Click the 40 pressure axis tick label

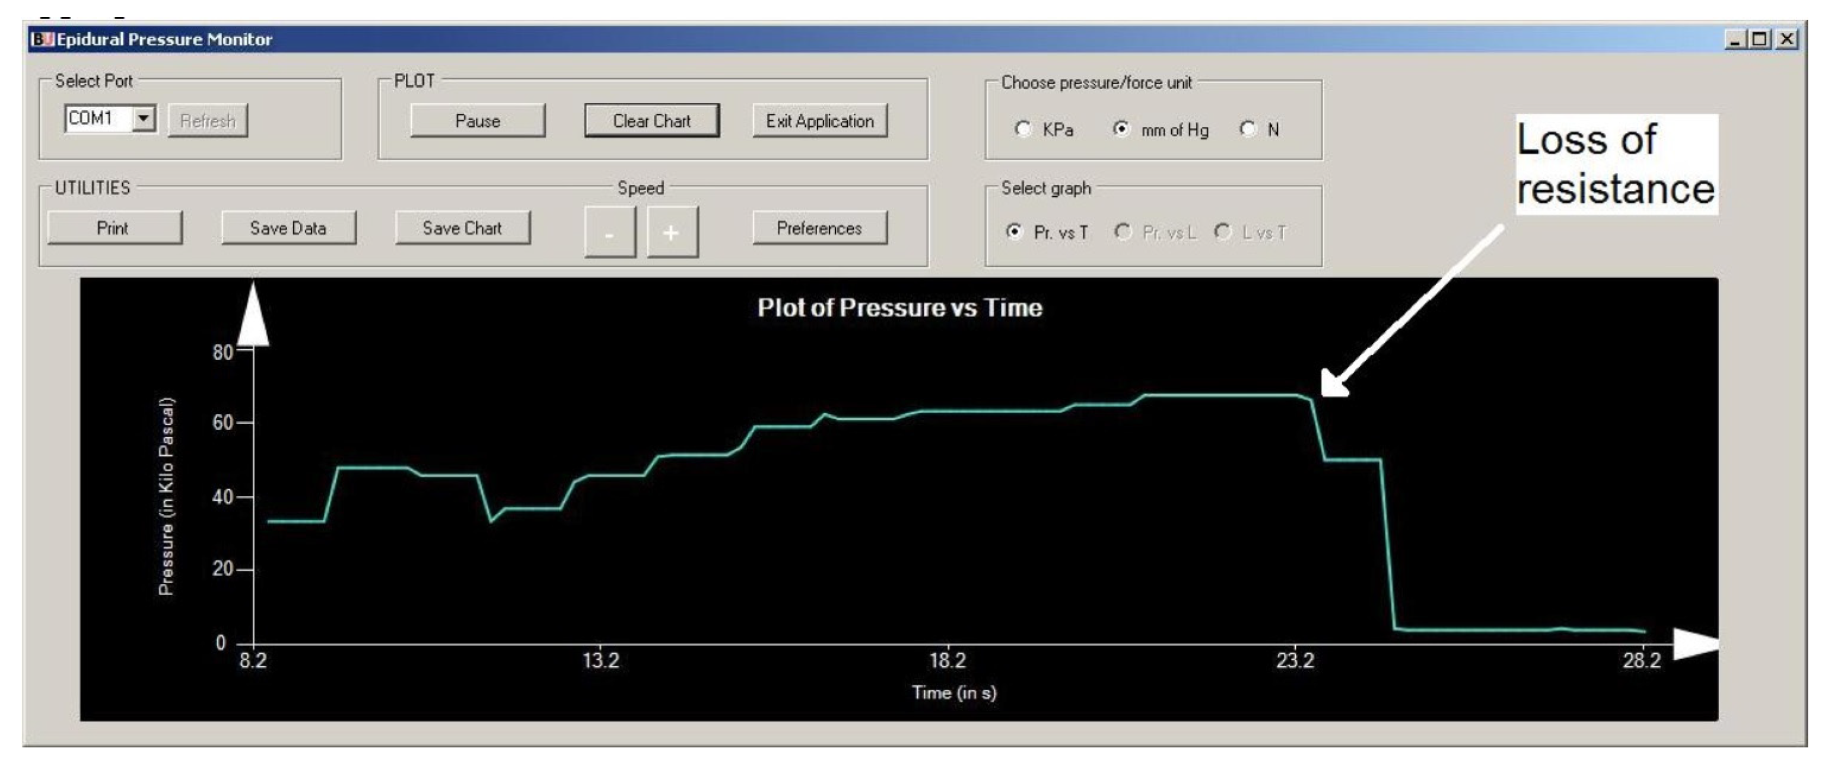pos(222,497)
